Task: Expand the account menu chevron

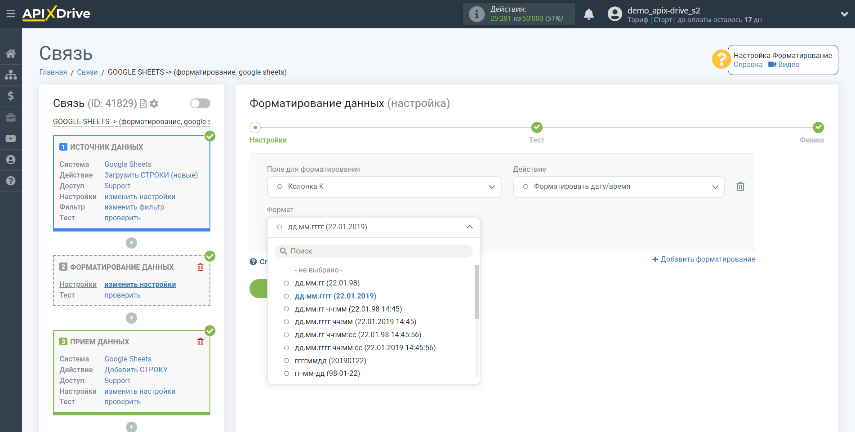Action: [844, 14]
